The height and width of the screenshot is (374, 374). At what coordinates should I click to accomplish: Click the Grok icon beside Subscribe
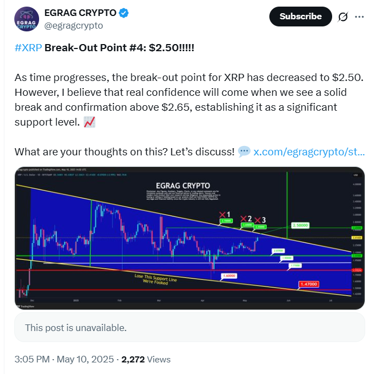point(343,17)
